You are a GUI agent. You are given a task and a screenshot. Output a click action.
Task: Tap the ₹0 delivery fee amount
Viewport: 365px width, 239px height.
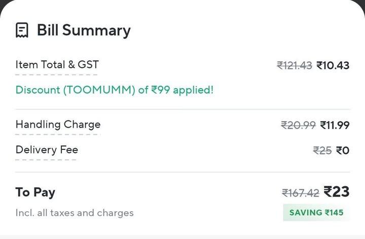point(343,150)
